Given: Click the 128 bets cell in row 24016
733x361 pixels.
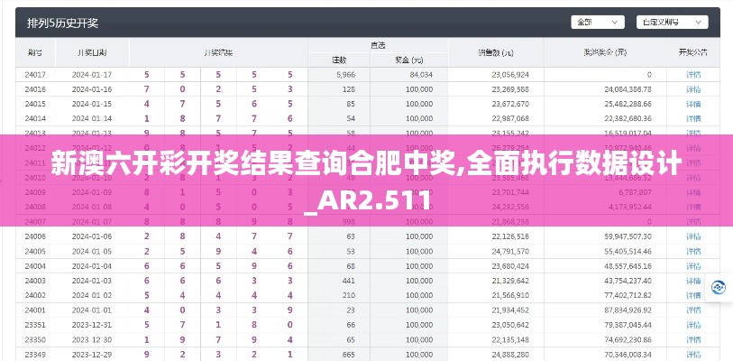Looking at the screenshot, I should (349, 89).
